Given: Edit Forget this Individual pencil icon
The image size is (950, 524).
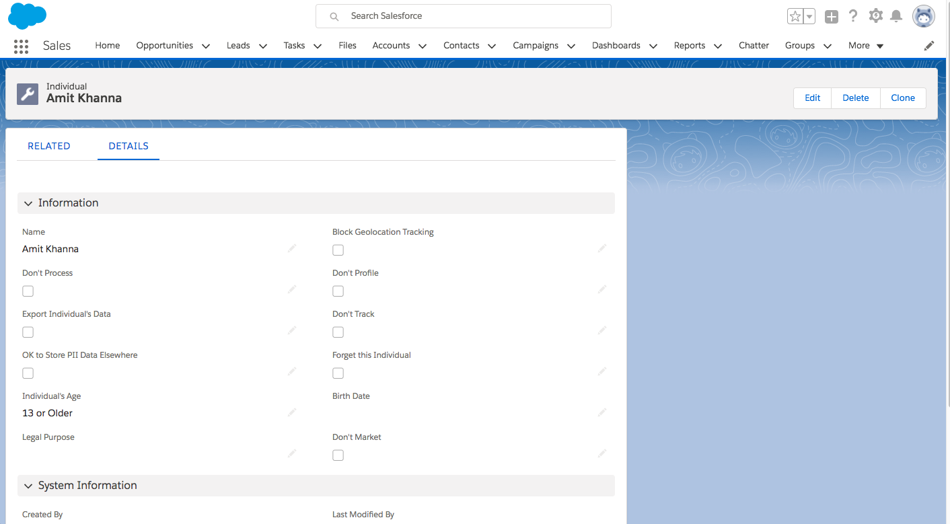Looking at the screenshot, I should [x=602, y=372].
